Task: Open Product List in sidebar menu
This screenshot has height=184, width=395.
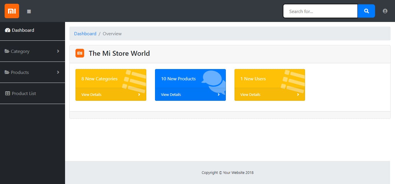Action: point(24,94)
